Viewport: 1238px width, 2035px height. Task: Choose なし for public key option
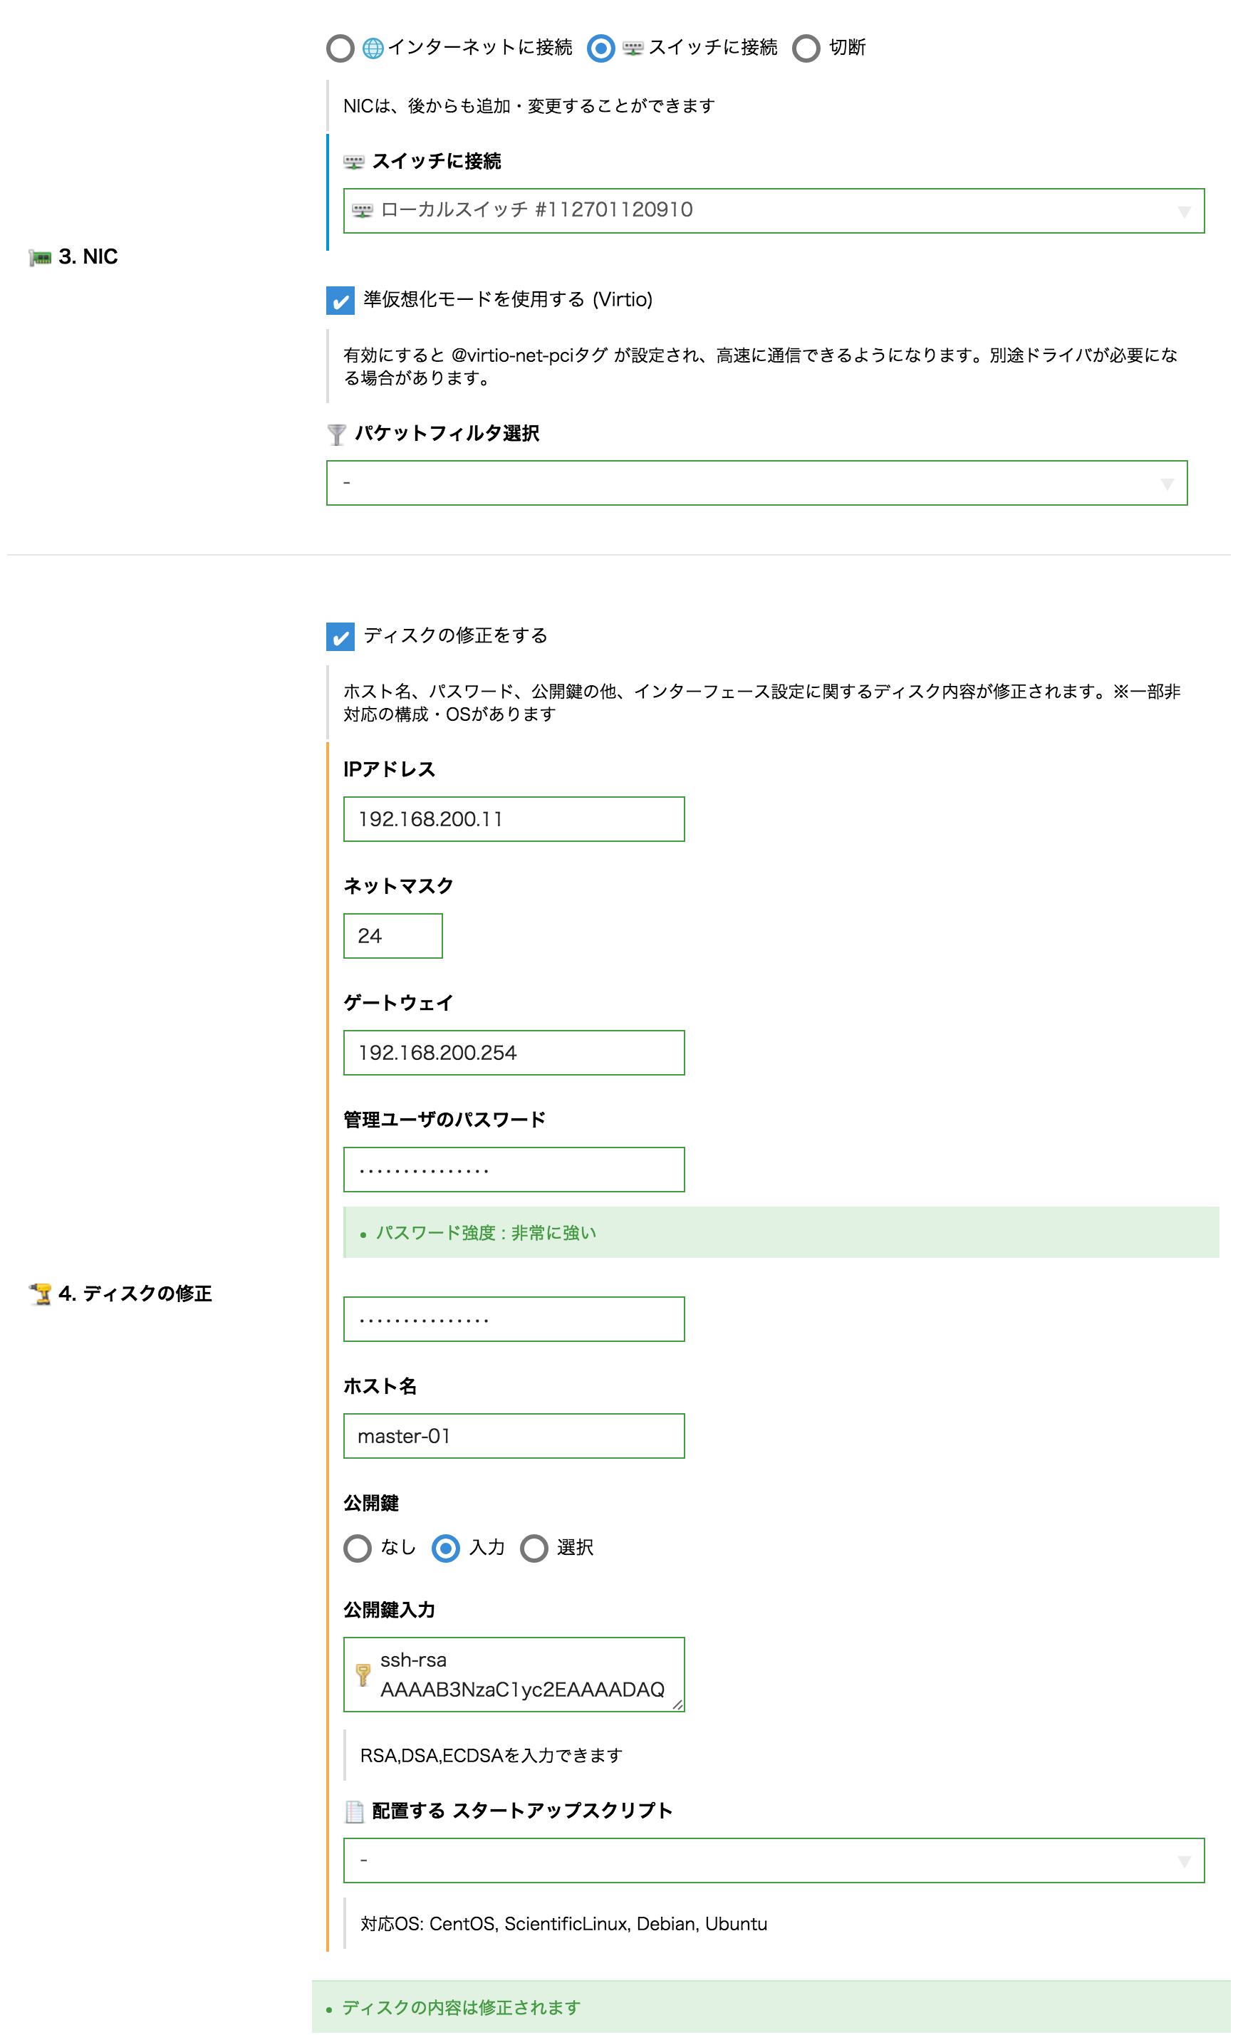click(358, 1548)
